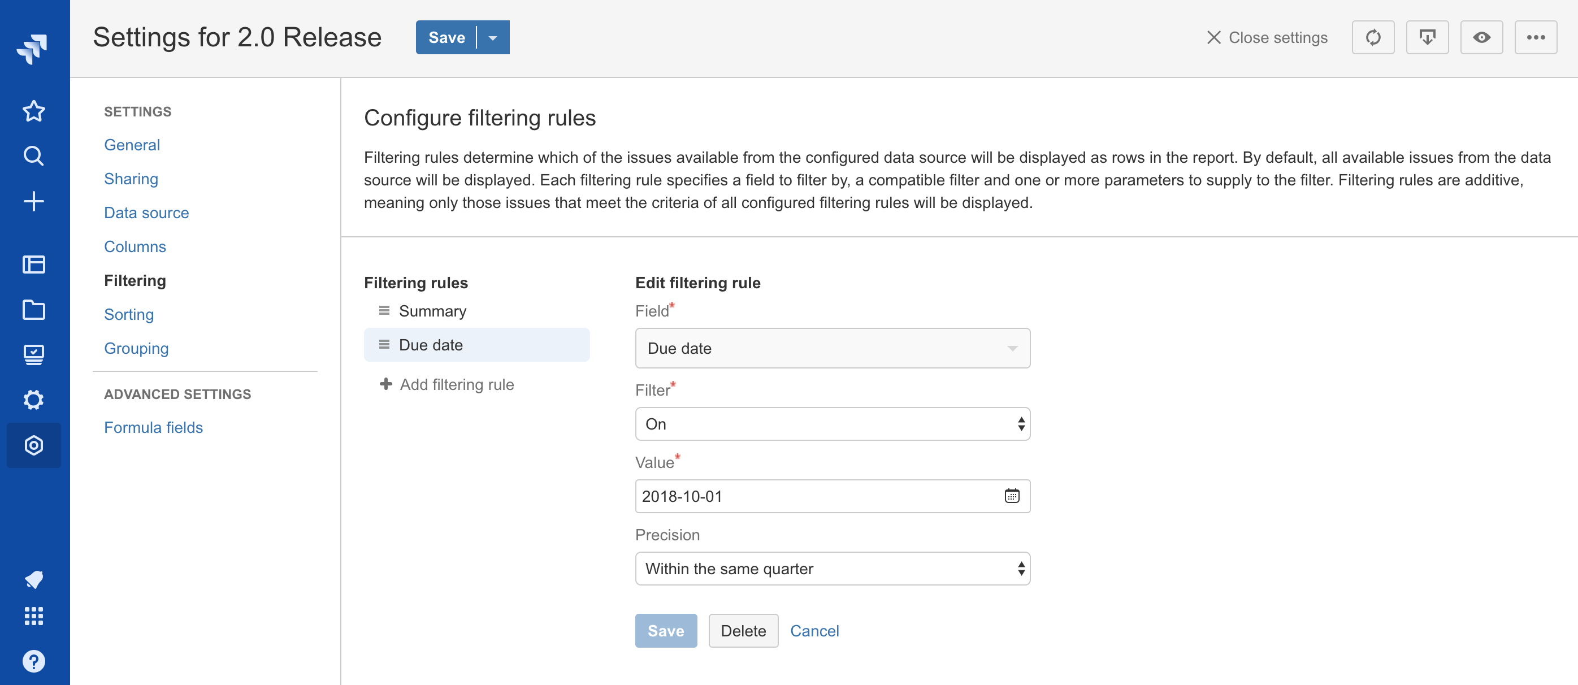Click Add filtering rule link
Viewport: 1578px width, 685px height.
tap(457, 383)
